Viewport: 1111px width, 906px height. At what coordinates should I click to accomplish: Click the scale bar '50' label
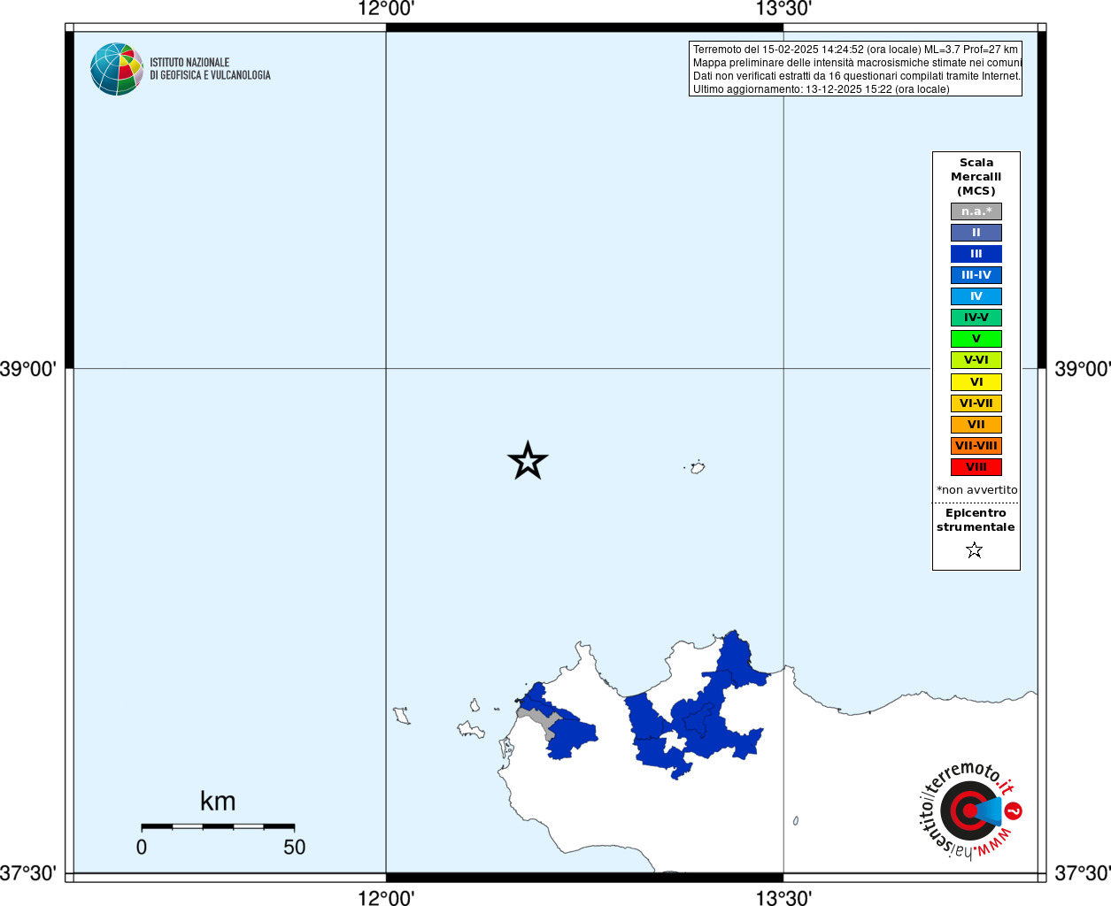[x=294, y=848]
